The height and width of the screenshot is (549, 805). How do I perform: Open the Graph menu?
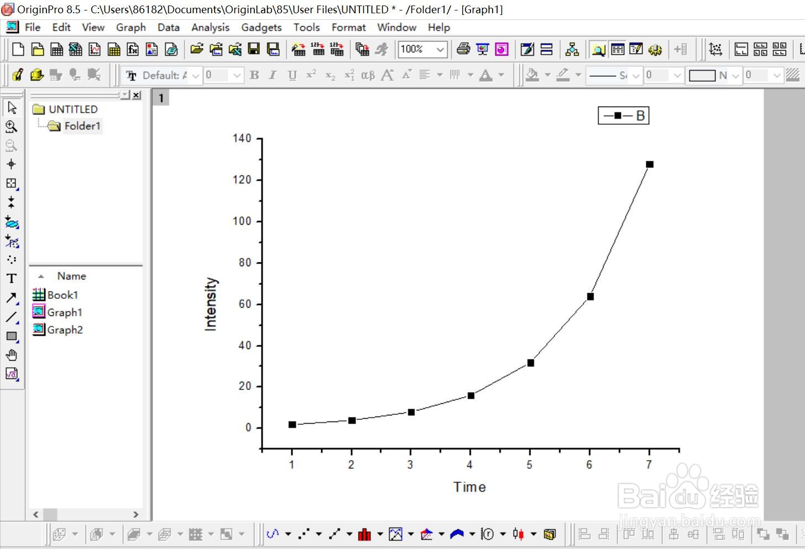(131, 27)
